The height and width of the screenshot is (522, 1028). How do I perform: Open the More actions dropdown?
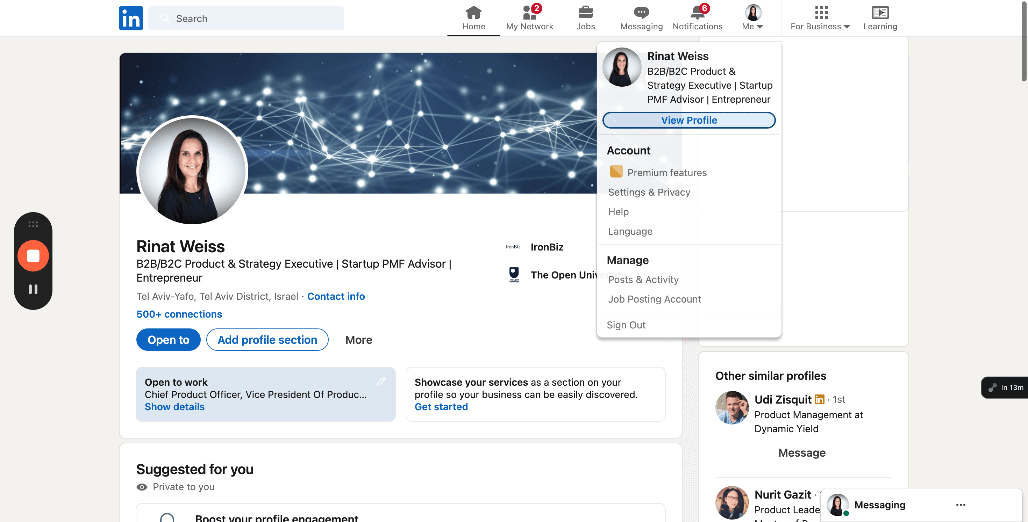point(359,340)
